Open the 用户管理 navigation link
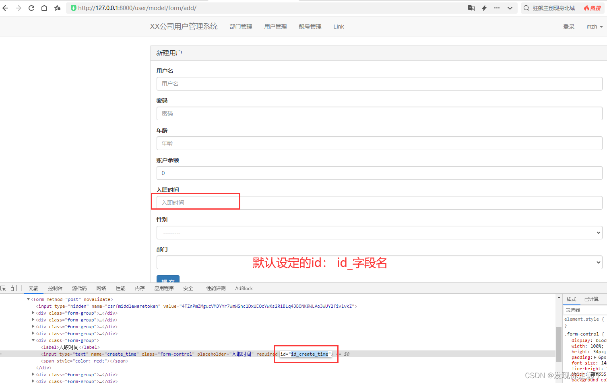Viewport: 607px width, 383px height. point(275,27)
